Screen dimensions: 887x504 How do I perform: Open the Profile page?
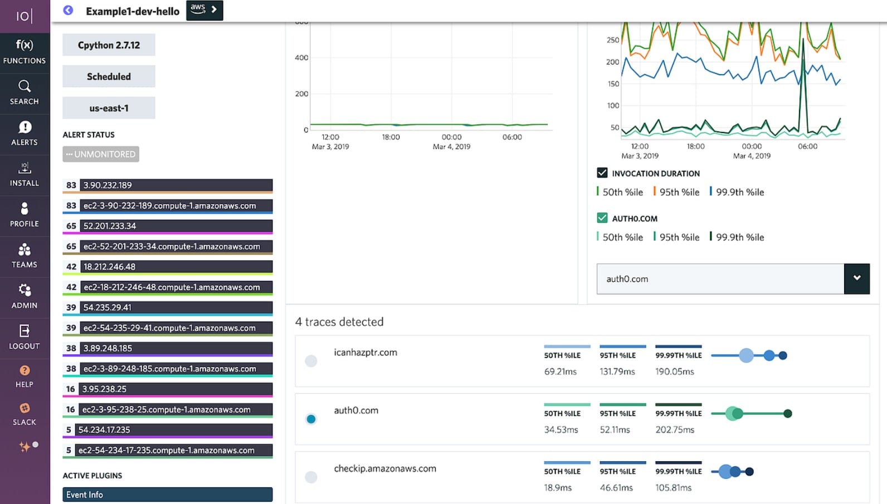[x=25, y=215]
